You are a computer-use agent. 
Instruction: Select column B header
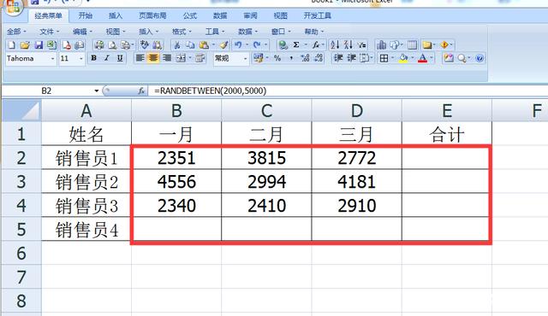[x=176, y=111]
